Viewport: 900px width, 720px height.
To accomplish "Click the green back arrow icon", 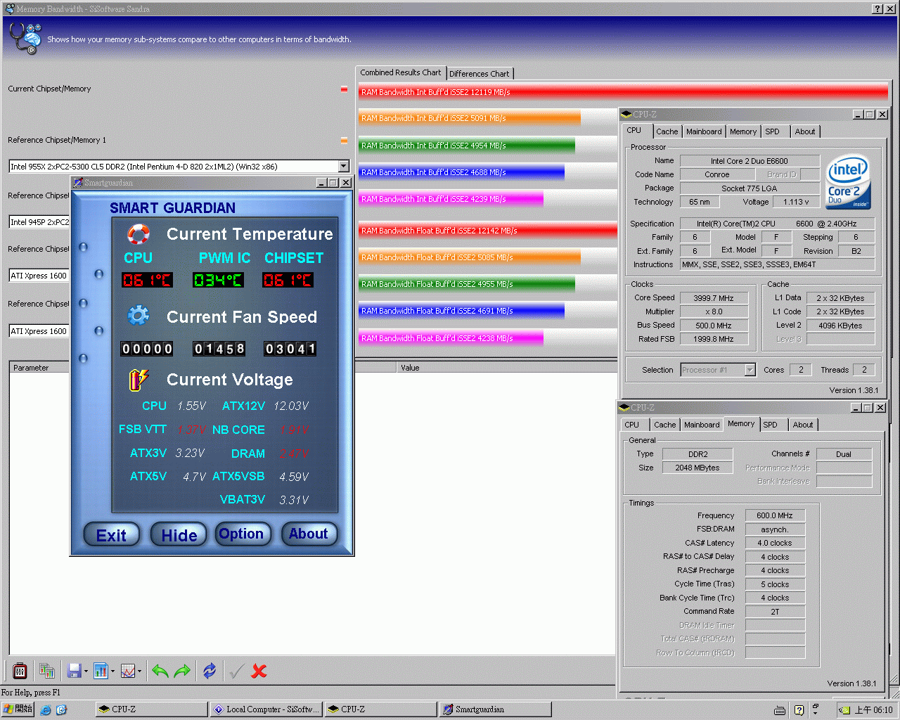I will click(160, 671).
